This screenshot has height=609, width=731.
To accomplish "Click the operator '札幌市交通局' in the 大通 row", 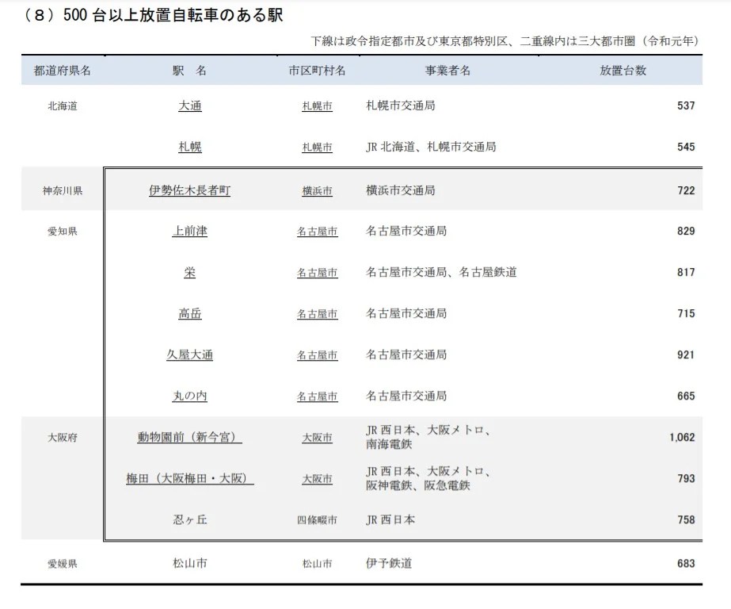I will [x=401, y=105].
